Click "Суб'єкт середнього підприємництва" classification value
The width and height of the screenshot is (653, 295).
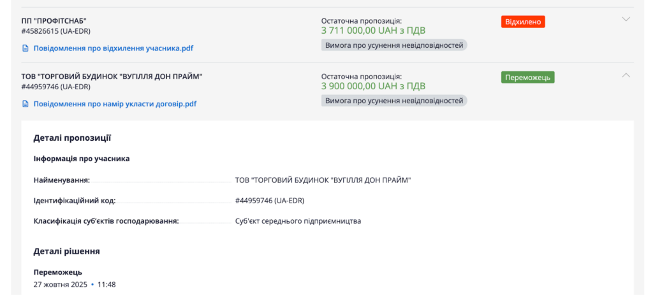[x=298, y=221]
